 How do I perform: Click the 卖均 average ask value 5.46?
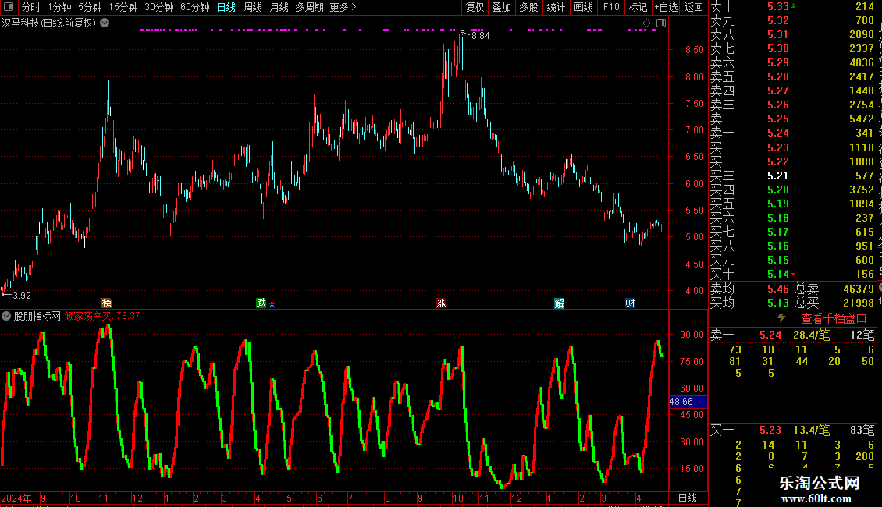778,289
